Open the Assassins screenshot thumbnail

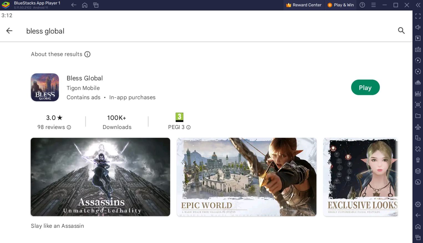pos(100,177)
